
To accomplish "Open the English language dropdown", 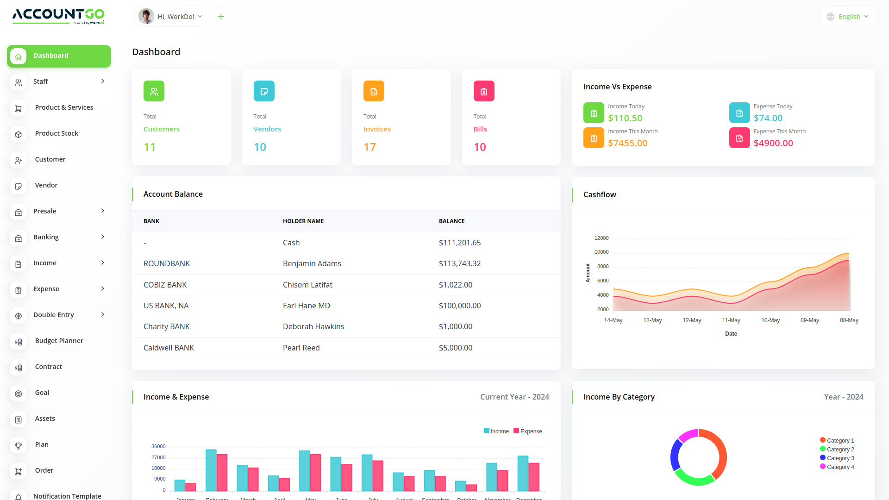I will 847,16.
